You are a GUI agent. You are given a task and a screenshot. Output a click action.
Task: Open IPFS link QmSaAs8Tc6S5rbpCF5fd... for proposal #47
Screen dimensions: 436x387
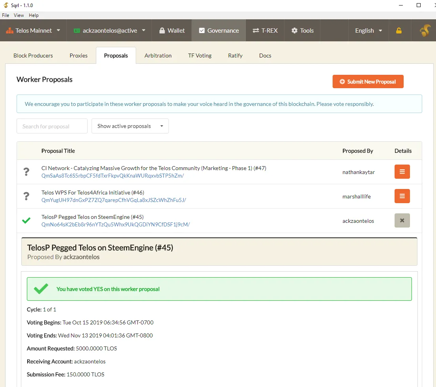click(112, 176)
